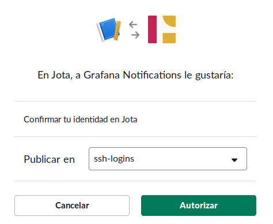This screenshot has height=224, width=273.
Task: Click the Publicar en label
Action: pyautogui.click(x=49, y=159)
